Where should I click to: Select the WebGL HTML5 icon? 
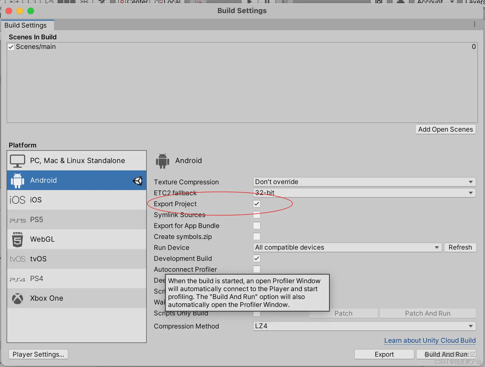coord(18,239)
